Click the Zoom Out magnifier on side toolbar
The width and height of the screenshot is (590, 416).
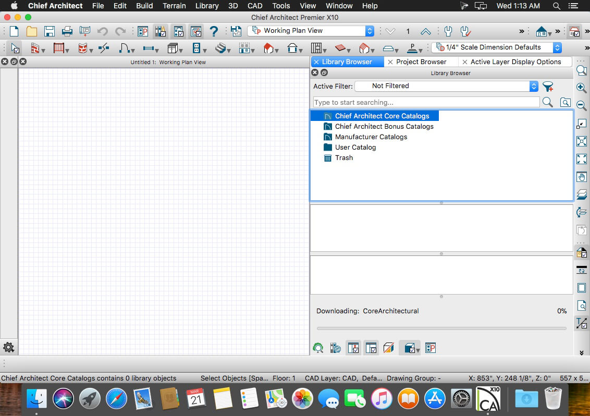coord(581,105)
